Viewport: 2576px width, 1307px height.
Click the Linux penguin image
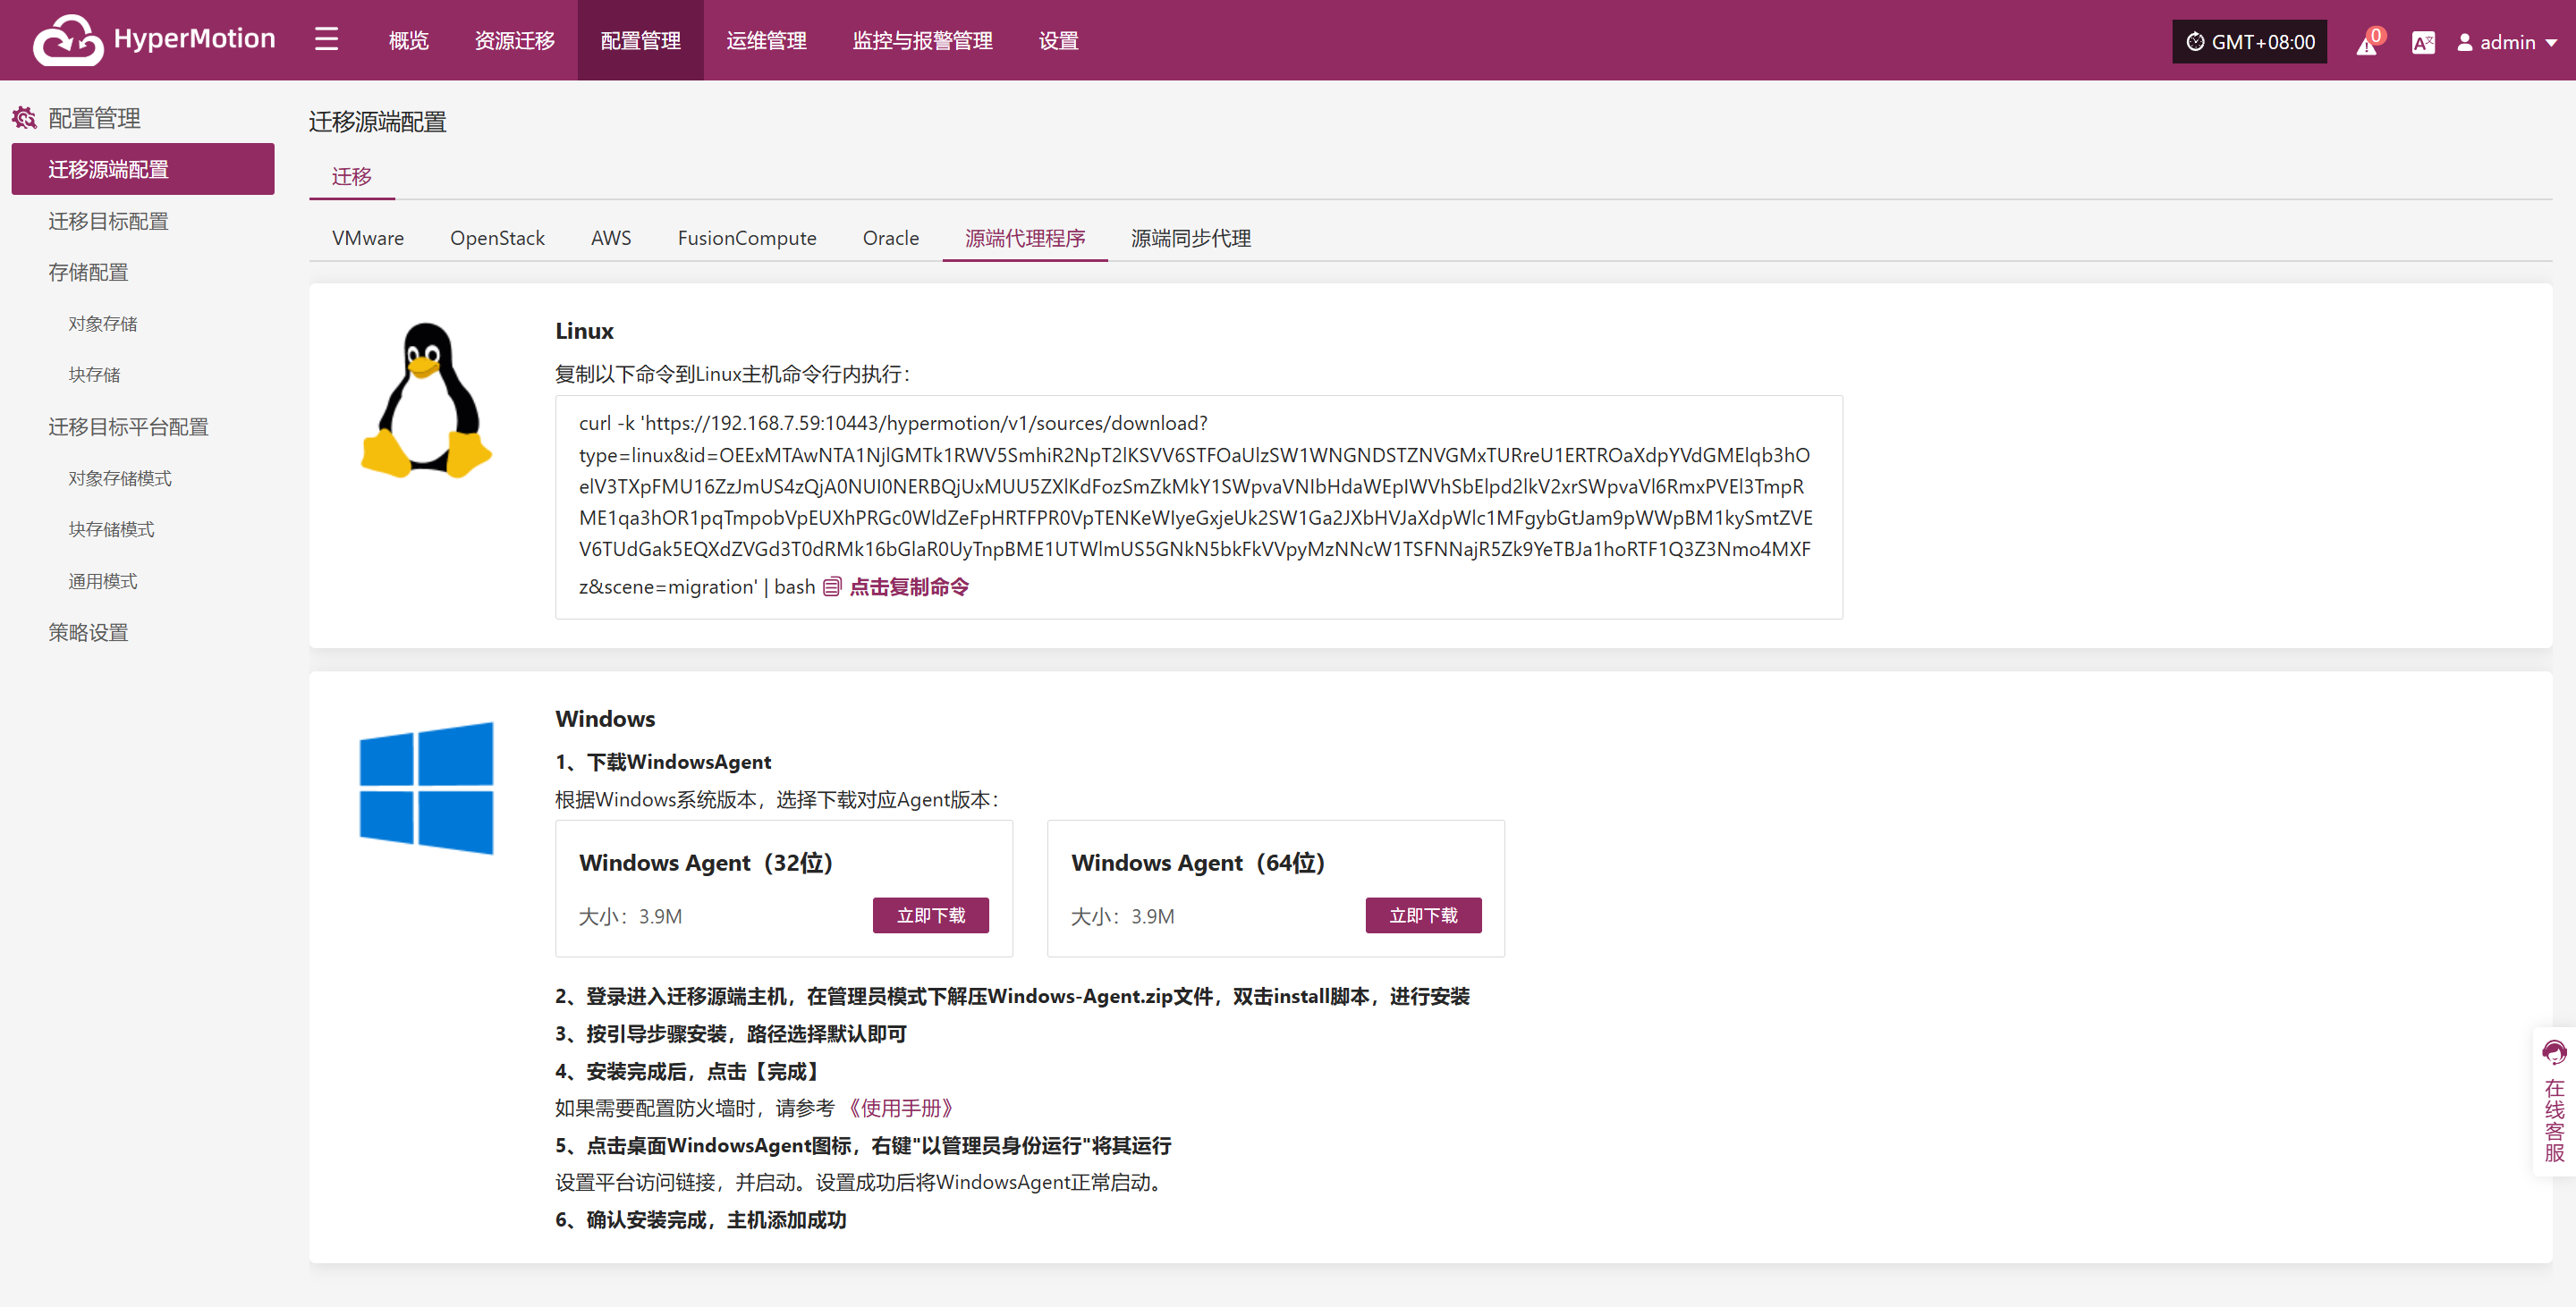[426, 400]
